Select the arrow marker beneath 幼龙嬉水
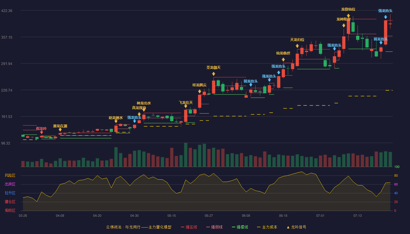This screenshot has height=234, width=410. pyautogui.click(x=116, y=121)
